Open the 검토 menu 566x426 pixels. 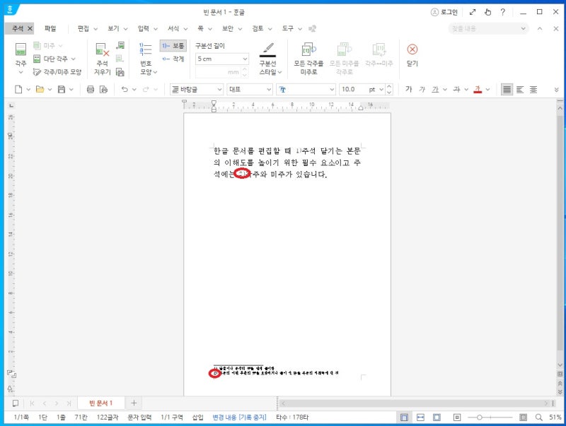258,28
